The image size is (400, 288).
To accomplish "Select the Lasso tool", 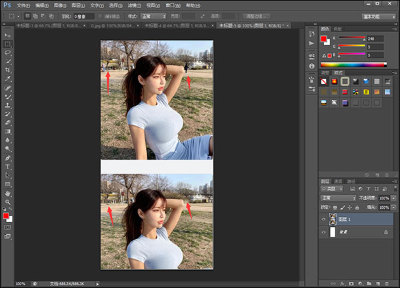I will pos(8,52).
